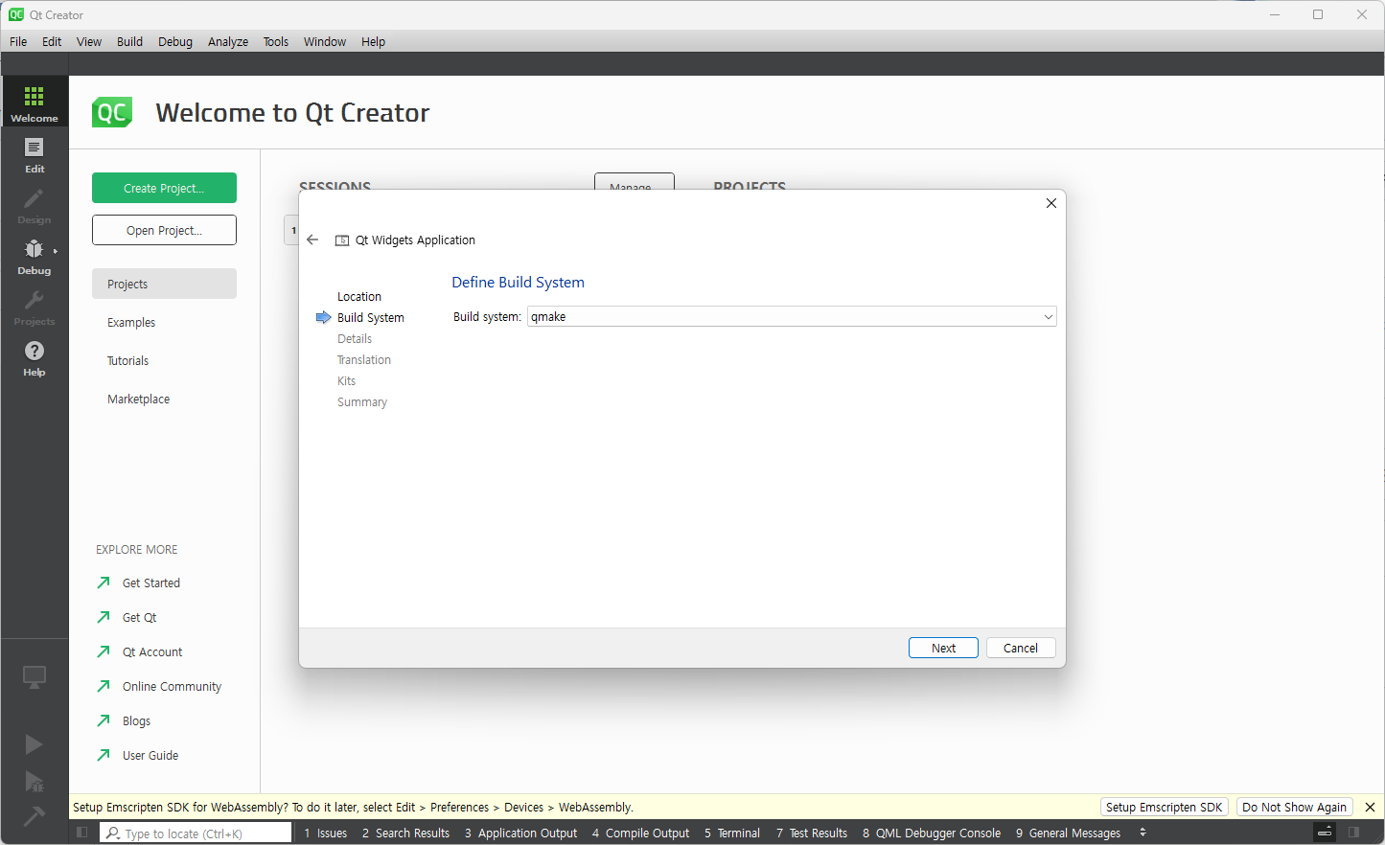Click the progress details toggle icon
The image size is (1385, 845).
pos(1325,833)
